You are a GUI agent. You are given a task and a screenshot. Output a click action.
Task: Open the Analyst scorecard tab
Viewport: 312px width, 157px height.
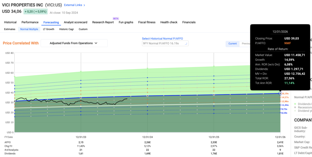tap(76, 22)
